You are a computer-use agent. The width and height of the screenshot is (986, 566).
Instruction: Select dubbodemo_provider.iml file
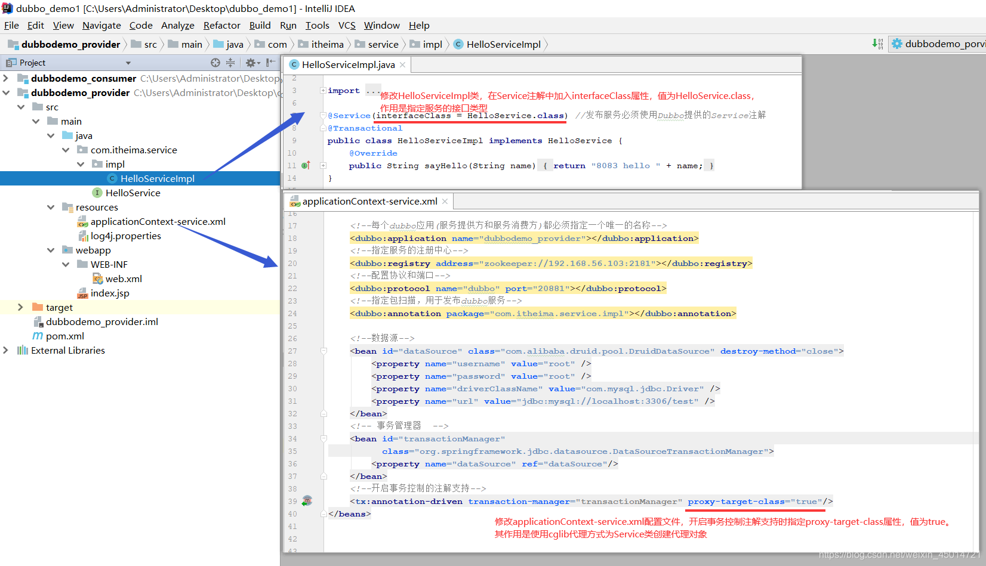tap(101, 321)
